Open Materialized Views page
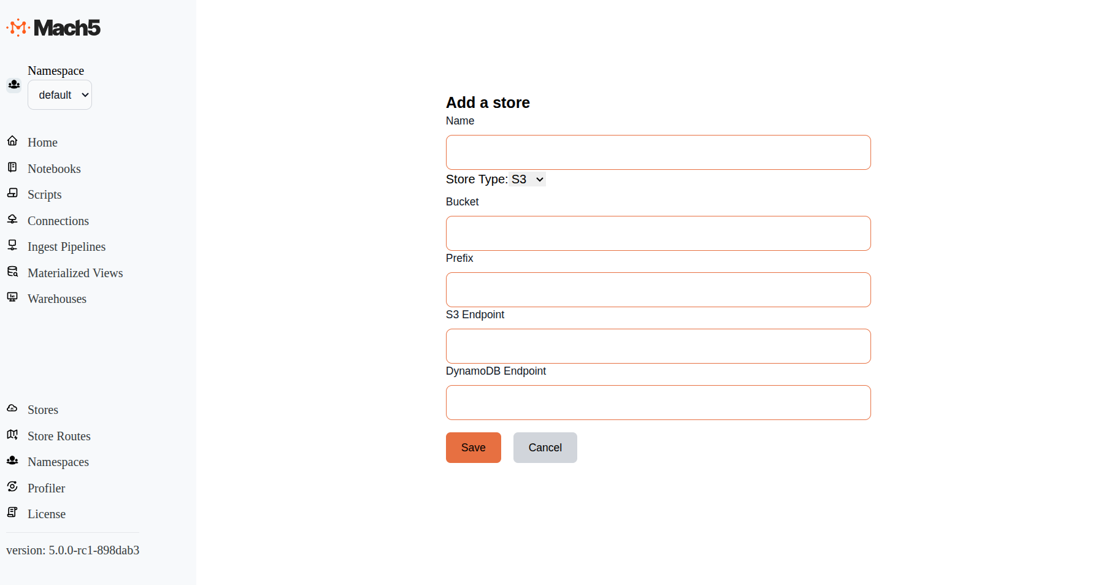This screenshot has width=1114, height=585. pyautogui.click(x=75, y=273)
